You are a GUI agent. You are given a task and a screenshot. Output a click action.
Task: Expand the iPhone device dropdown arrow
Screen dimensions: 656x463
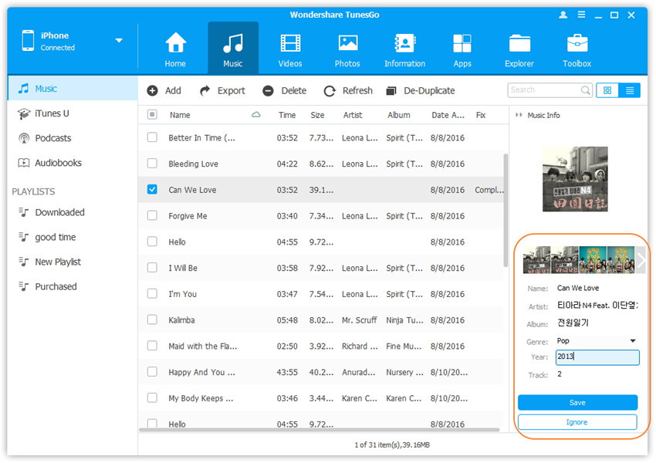point(119,41)
